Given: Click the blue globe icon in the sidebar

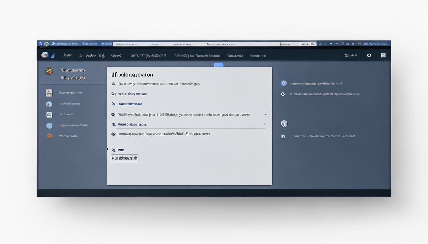Looking at the screenshot, I should tap(49, 104).
